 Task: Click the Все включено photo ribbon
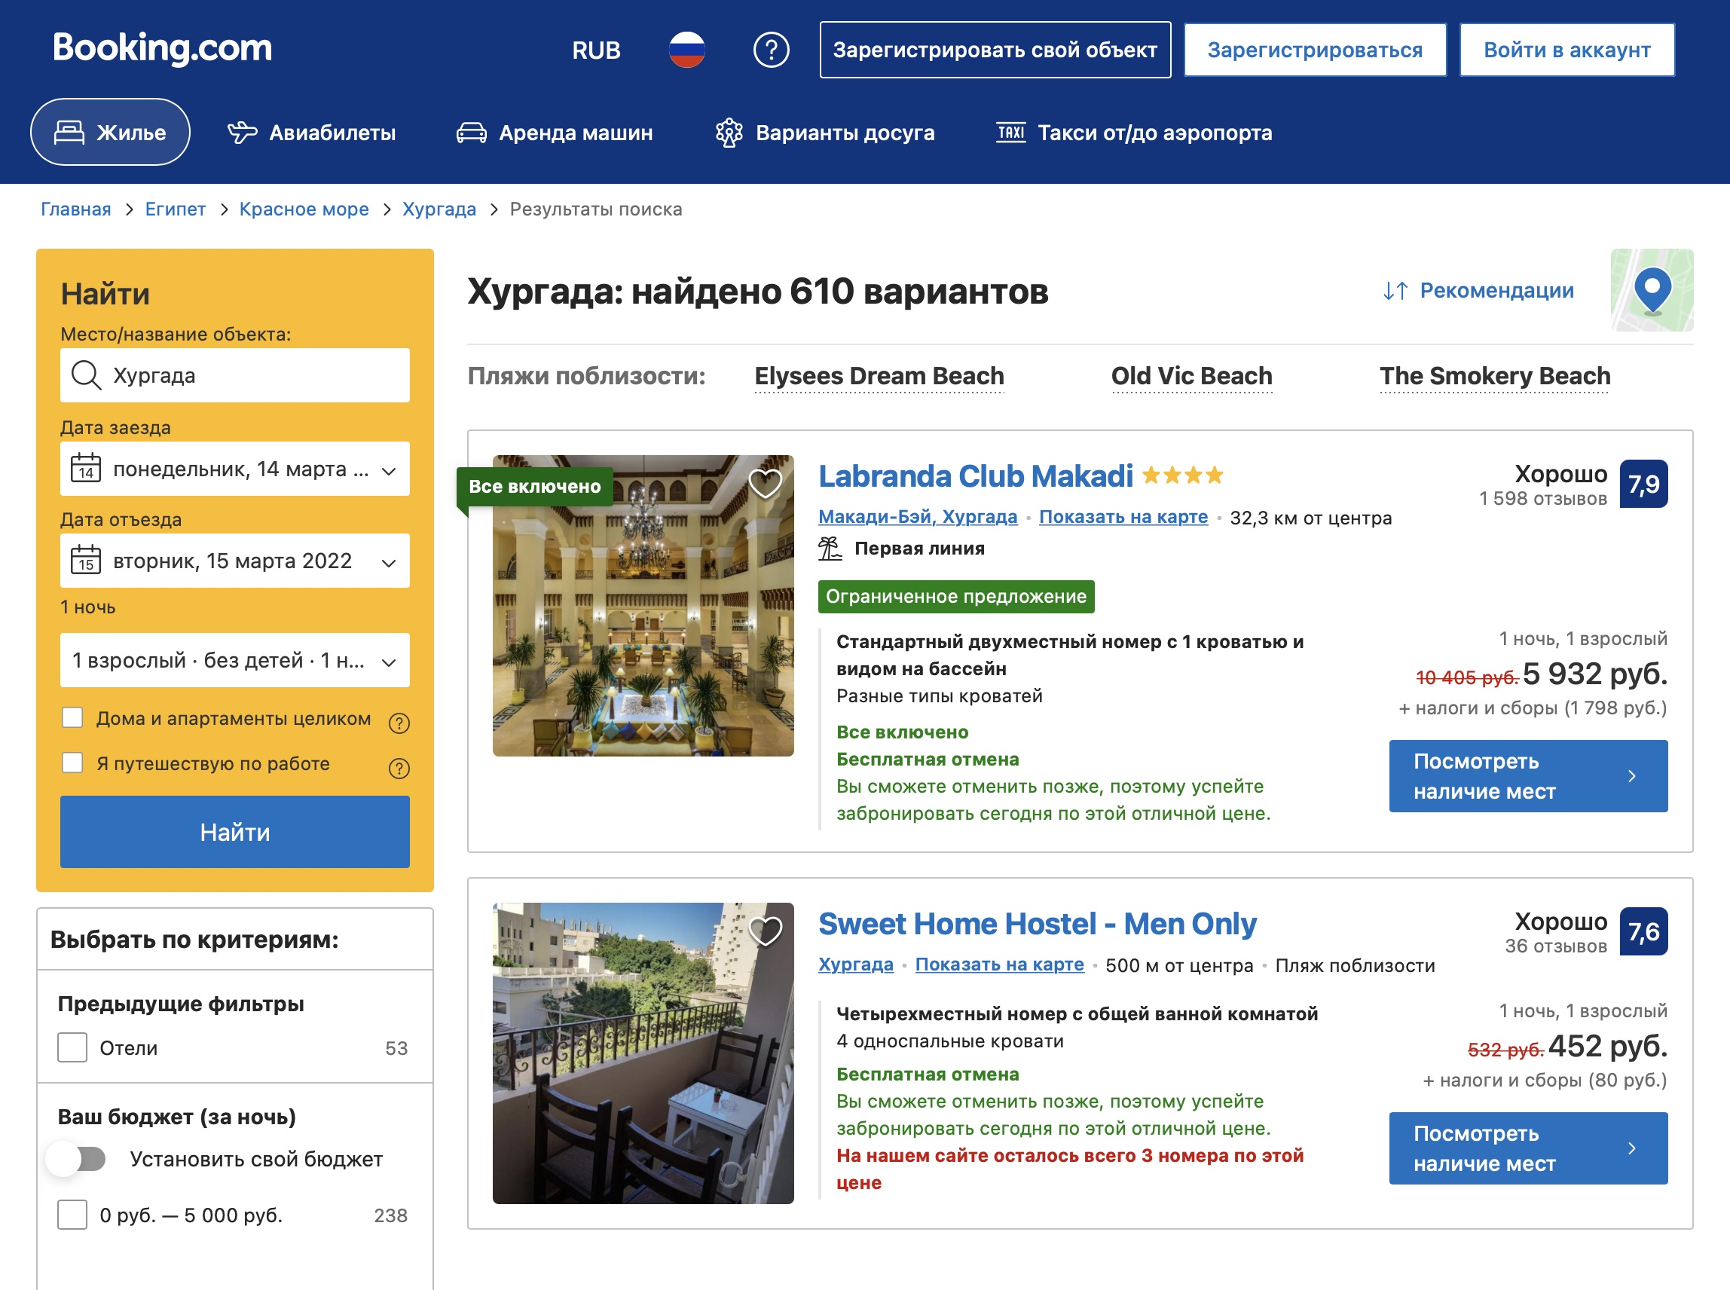tap(535, 487)
